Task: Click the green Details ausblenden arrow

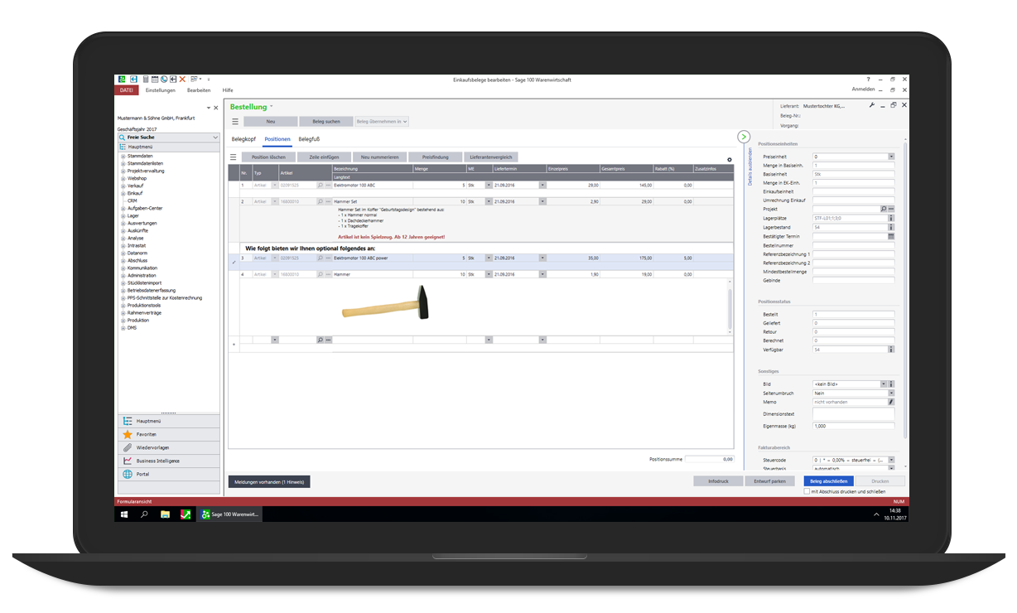Action: pos(744,137)
